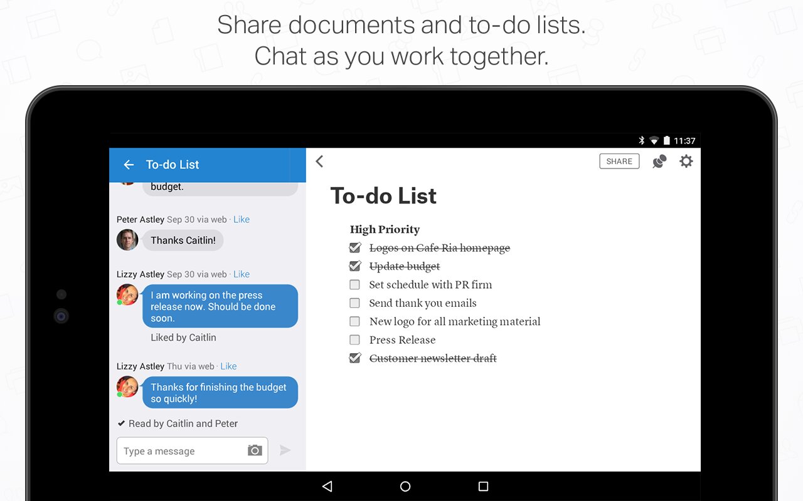Check 'Set schedule with PR firm' box

click(355, 285)
